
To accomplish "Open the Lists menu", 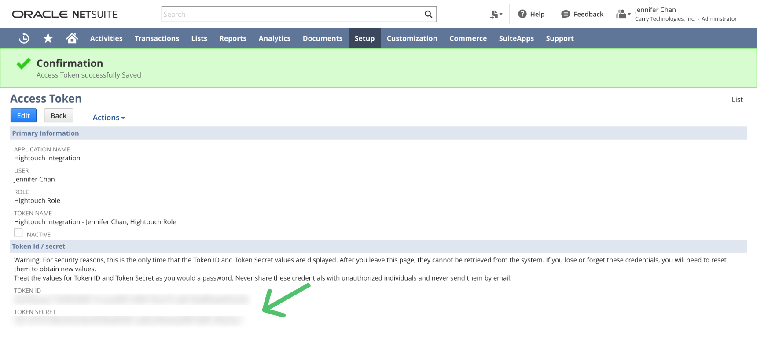I will (x=199, y=38).
